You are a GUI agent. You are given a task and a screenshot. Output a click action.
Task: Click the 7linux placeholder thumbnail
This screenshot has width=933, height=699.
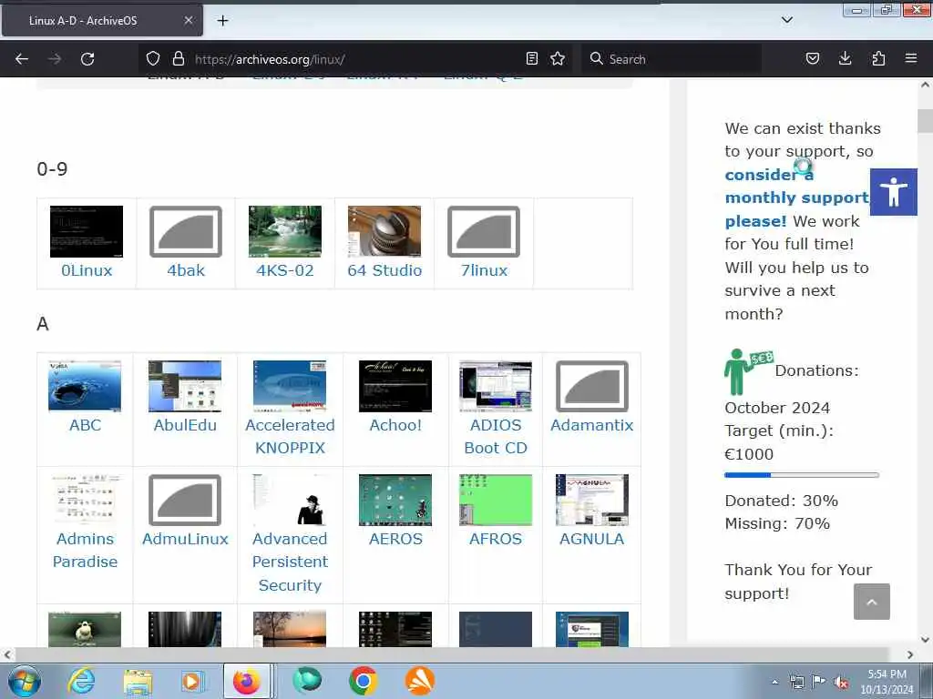tap(484, 231)
